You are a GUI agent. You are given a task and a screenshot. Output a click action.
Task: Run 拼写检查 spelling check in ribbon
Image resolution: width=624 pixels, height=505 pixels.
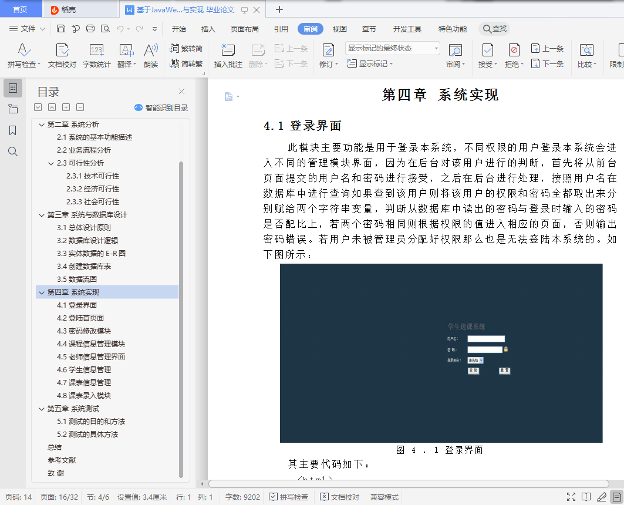pos(23,56)
